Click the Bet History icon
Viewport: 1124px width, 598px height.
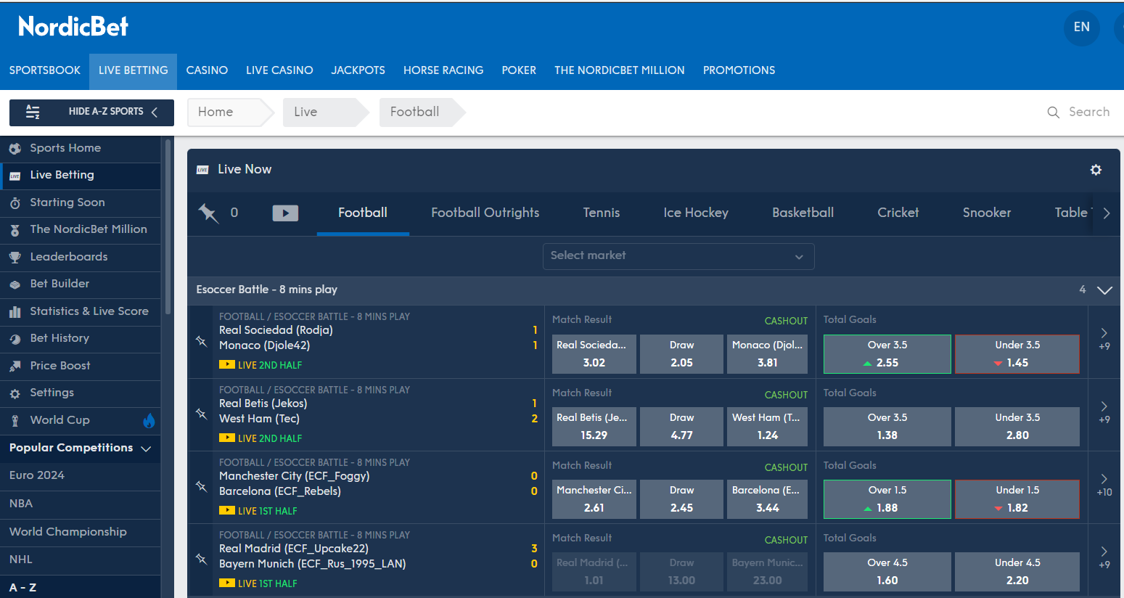pyautogui.click(x=15, y=339)
